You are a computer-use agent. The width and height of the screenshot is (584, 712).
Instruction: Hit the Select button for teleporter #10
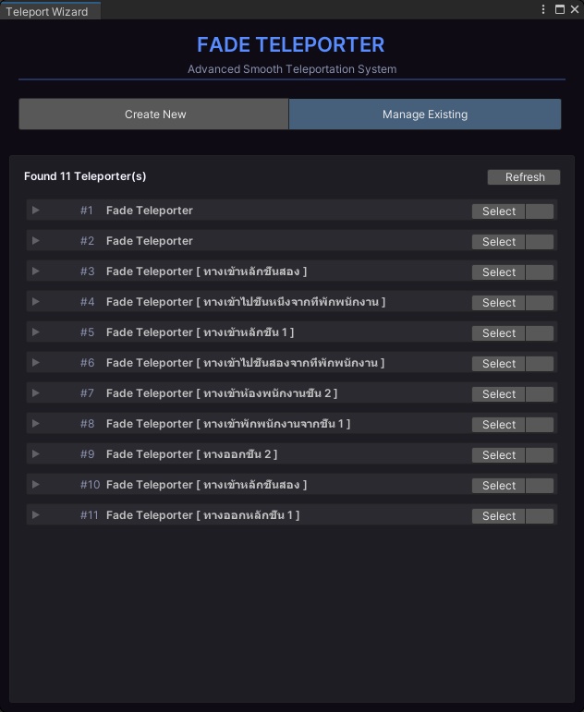[498, 486]
